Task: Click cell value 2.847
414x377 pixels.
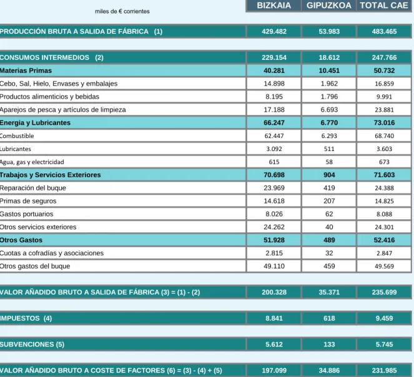Action: tap(384, 253)
